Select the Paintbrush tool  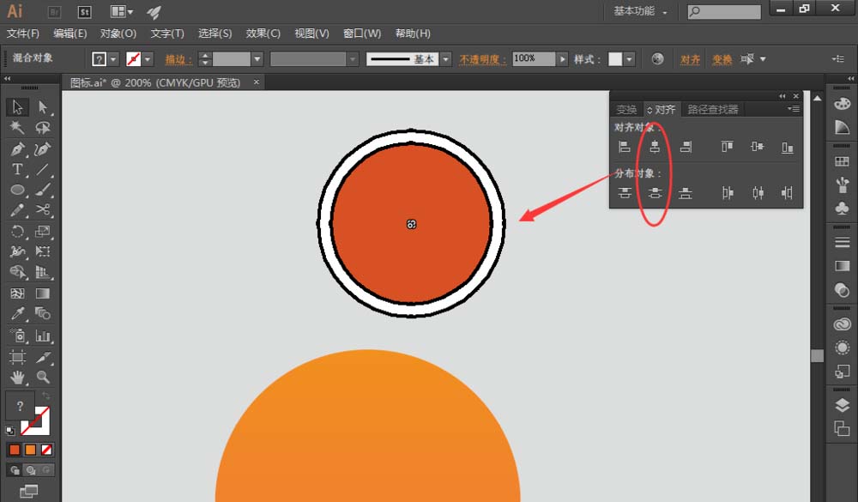[43, 190]
